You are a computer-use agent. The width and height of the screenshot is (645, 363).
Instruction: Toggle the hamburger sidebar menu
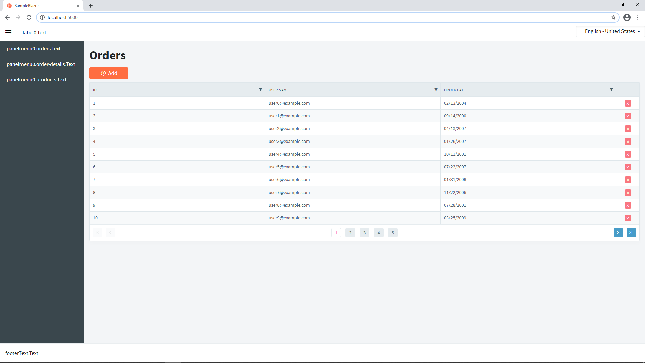click(x=8, y=32)
